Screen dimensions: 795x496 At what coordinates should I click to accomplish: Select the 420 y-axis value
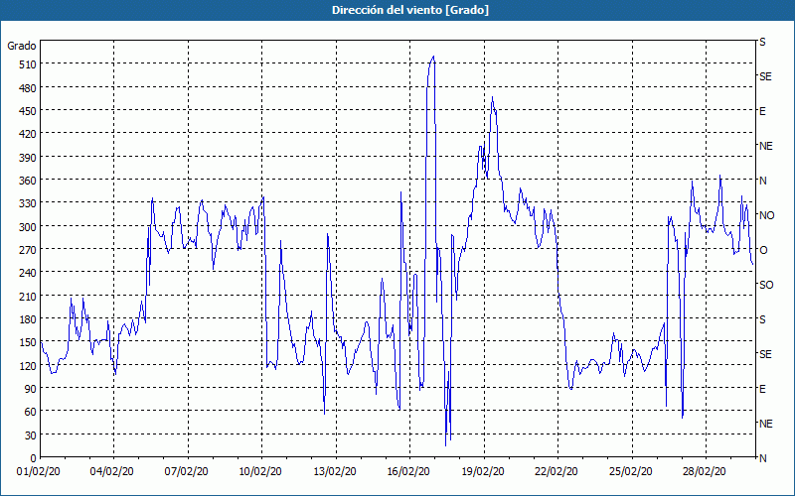coord(27,134)
